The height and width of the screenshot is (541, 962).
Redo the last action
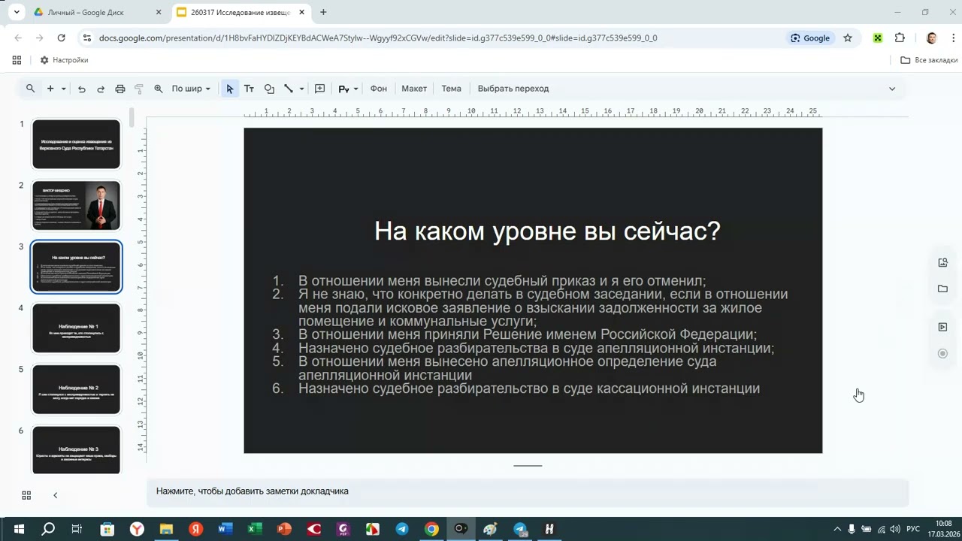point(101,89)
